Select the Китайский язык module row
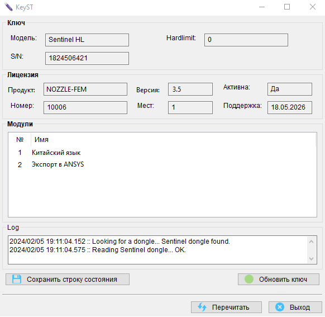Screen dimensions: 325x317 point(162,153)
